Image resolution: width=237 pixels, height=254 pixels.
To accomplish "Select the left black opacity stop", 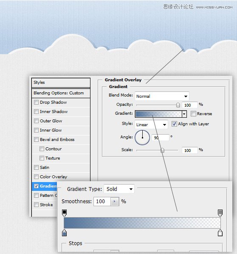I will pyautogui.click(x=65, y=213).
